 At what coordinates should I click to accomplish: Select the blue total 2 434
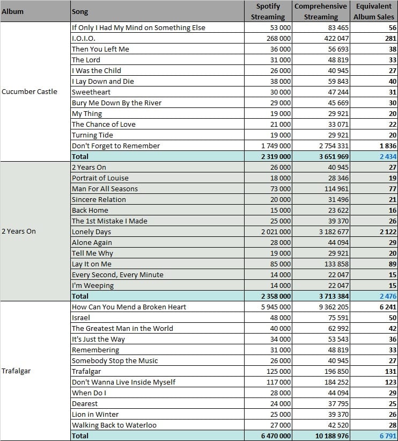point(373,156)
